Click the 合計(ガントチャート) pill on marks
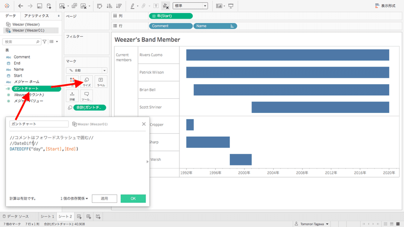404x227 pixels. (x=90, y=107)
